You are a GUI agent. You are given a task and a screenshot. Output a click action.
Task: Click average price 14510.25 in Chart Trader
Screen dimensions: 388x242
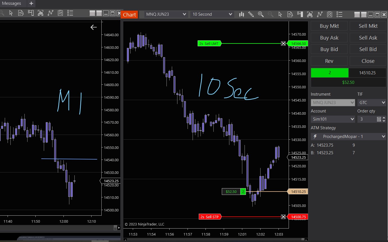tap(368, 73)
